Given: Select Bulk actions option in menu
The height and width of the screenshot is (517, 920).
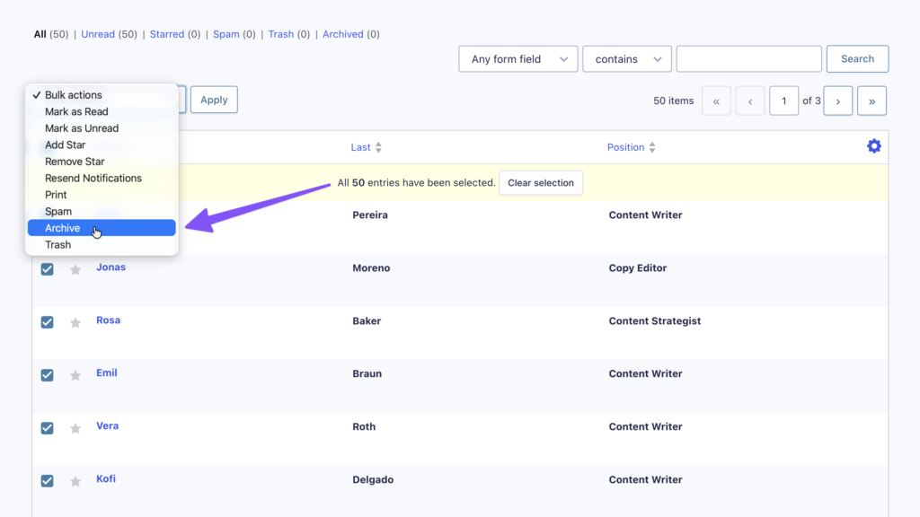Looking at the screenshot, I should [x=102, y=95].
